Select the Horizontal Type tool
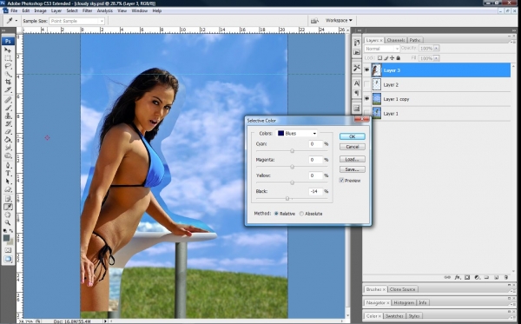 [8, 173]
